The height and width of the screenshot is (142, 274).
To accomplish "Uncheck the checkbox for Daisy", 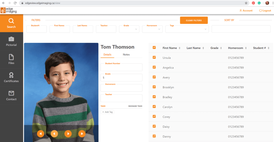I will [154, 126].
